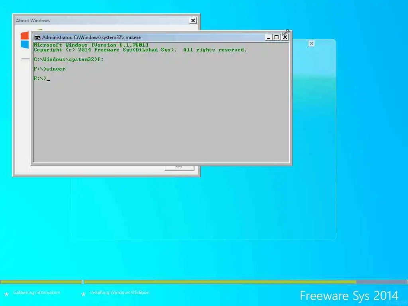Click the Installing Windows 9 Edition progress bar

246,282
